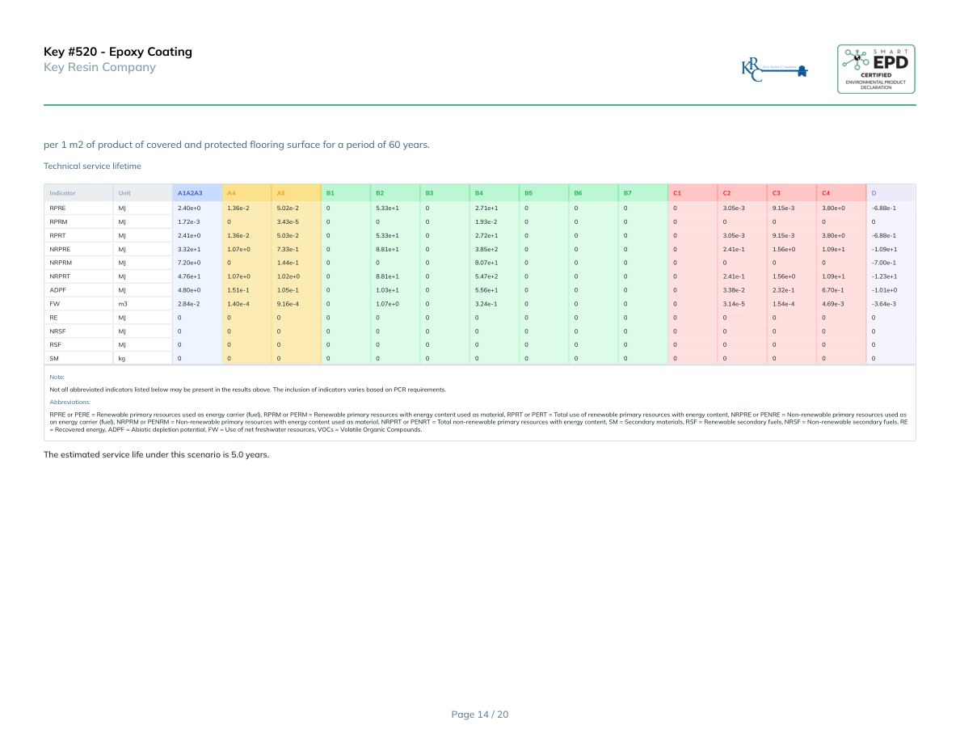Click the Technical service lifetime heading
The height and width of the screenshot is (742, 960).
92,166
